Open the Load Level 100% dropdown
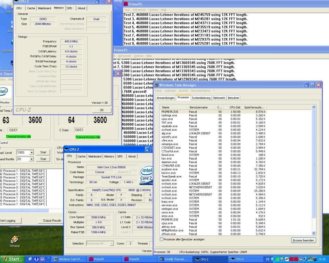The height and width of the screenshot is (263, 329). (x=32, y=152)
